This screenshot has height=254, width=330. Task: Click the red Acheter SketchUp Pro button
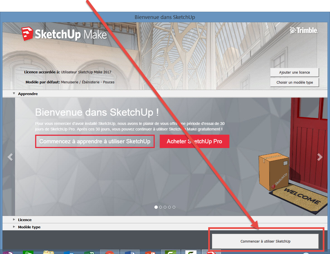coord(194,141)
